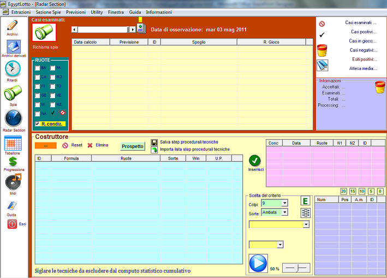Click the deselect-all red icon in RUOTE
Screen dimensions: 387x278
click(63, 113)
